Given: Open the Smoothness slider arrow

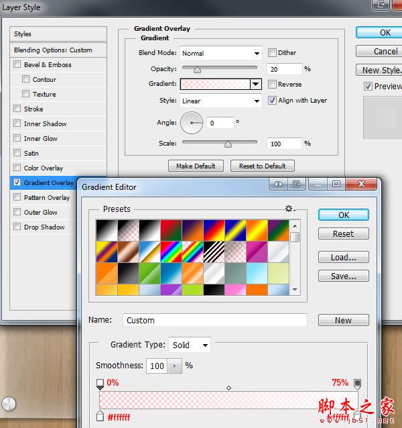Looking at the screenshot, I should (174, 366).
